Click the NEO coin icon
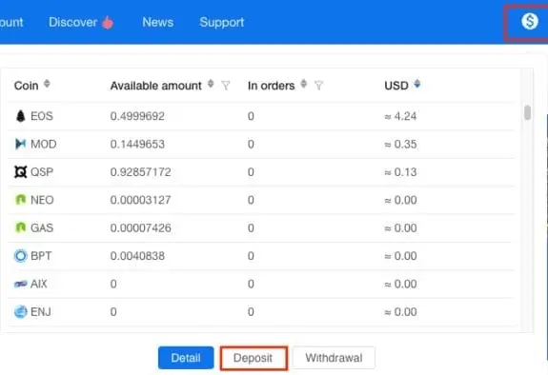This screenshot has width=548, height=375. coord(21,200)
